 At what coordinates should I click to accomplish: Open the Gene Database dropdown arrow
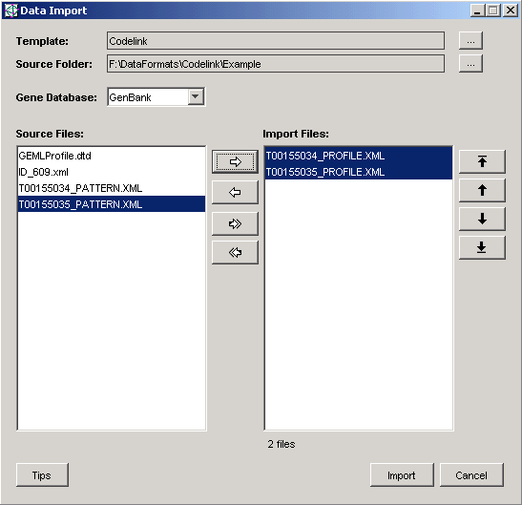[x=196, y=97]
